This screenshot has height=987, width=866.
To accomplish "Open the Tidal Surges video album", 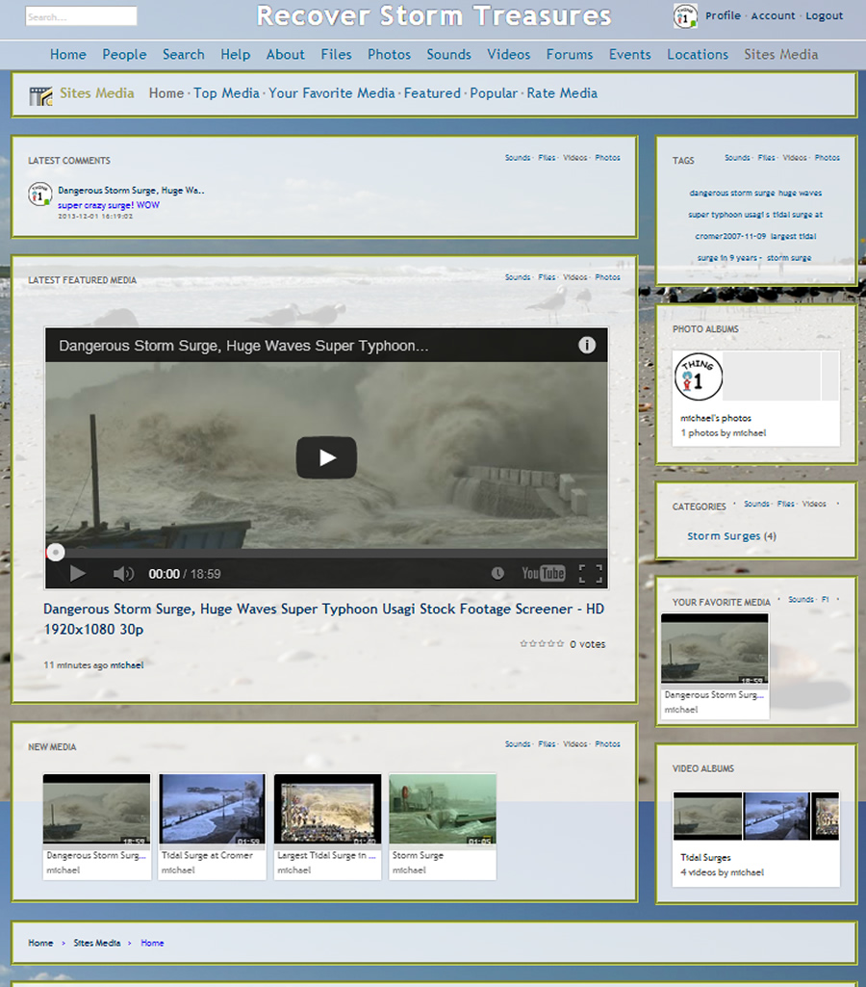I will click(706, 857).
